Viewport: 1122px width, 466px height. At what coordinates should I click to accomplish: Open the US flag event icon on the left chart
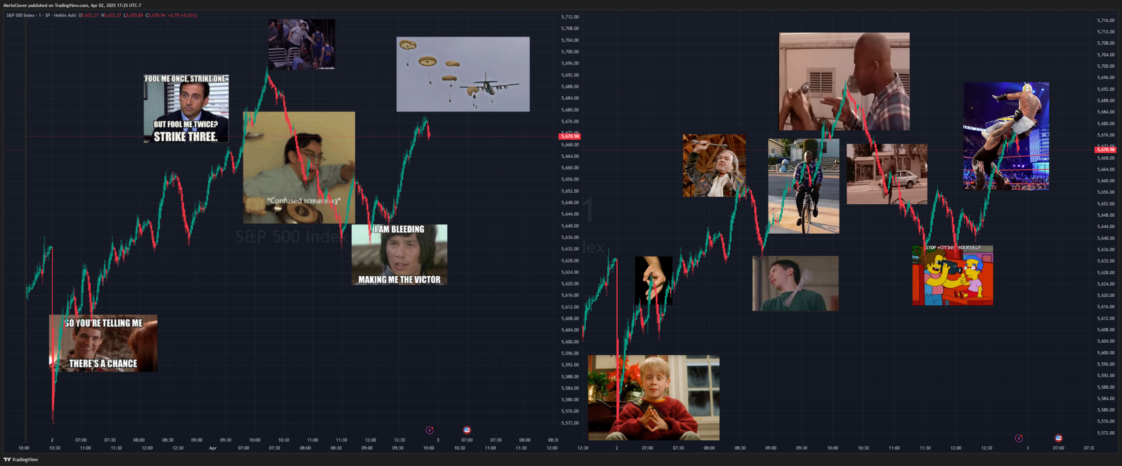(466, 430)
